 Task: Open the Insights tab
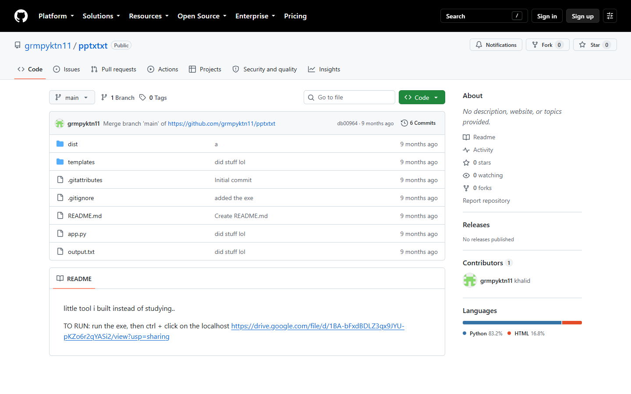pos(324,69)
